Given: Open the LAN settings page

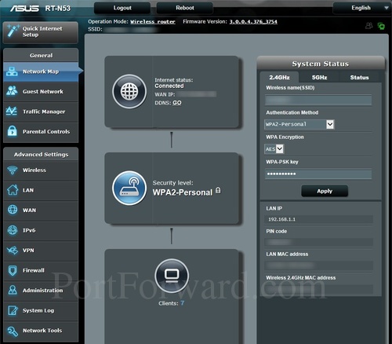Looking at the screenshot, I should pos(41,190).
